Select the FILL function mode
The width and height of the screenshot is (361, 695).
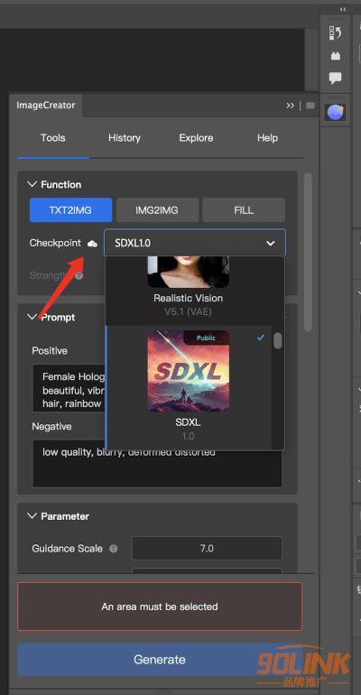[x=244, y=210]
